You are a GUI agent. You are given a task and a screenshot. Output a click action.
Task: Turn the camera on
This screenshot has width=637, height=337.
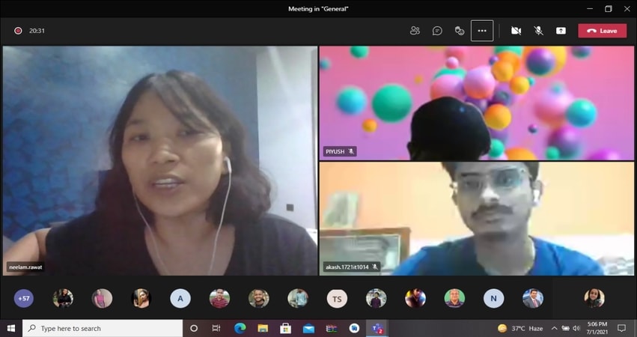pos(516,31)
